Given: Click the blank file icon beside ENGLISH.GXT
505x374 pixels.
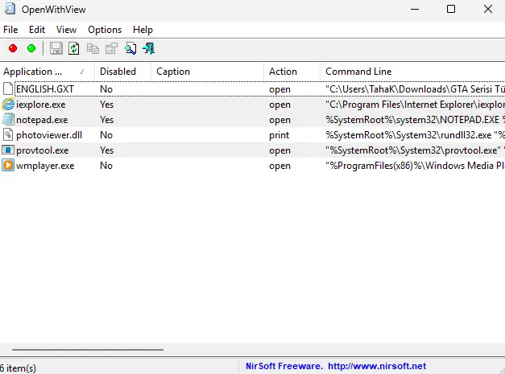Looking at the screenshot, I should point(8,88).
